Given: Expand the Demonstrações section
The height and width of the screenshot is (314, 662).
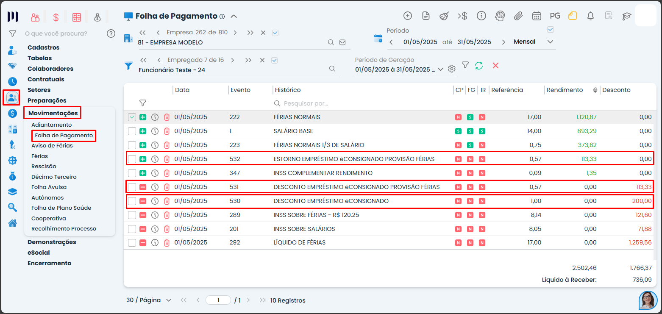Looking at the screenshot, I should 52,242.
